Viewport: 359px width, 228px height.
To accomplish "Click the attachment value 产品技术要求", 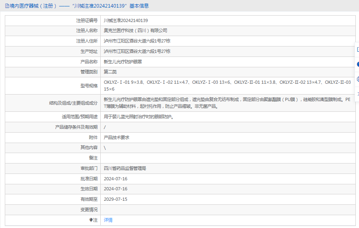I will (x=116, y=137).
